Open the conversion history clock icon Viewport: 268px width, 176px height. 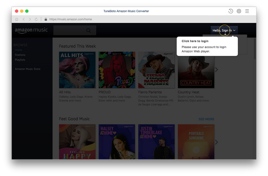tap(230, 11)
